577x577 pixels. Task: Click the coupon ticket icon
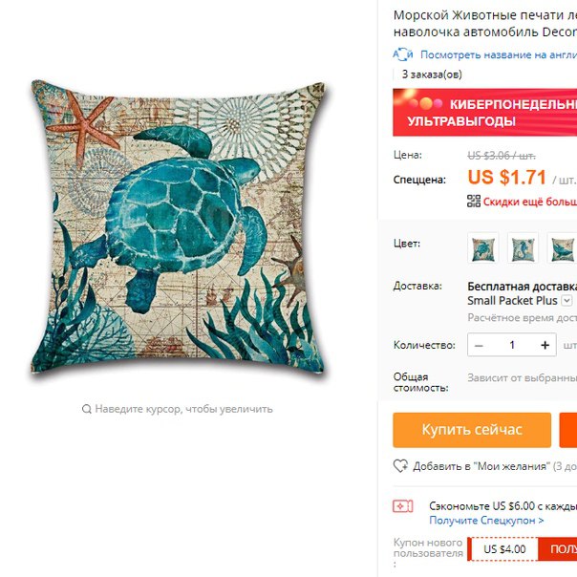pos(403,506)
